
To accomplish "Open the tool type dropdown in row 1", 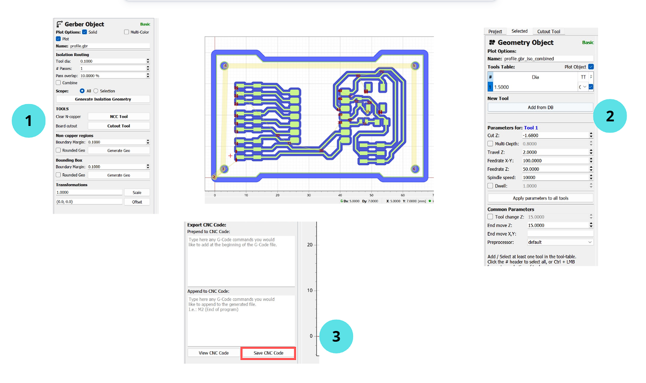I will (x=583, y=87).
